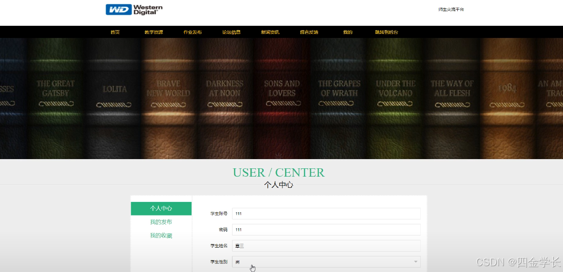The width and height of the screenshot is (563, 272).
Task: Click the Grapes of Wrath book spine
Action: (x=339, y=99)
